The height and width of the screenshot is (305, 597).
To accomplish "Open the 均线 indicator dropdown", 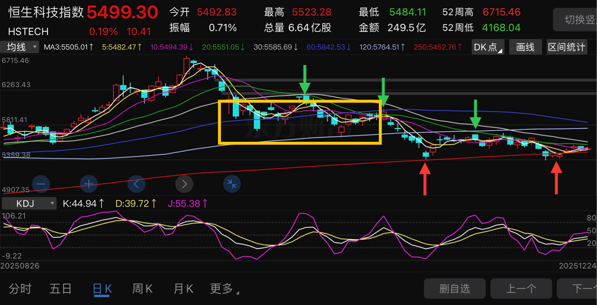I will [20, 47].
